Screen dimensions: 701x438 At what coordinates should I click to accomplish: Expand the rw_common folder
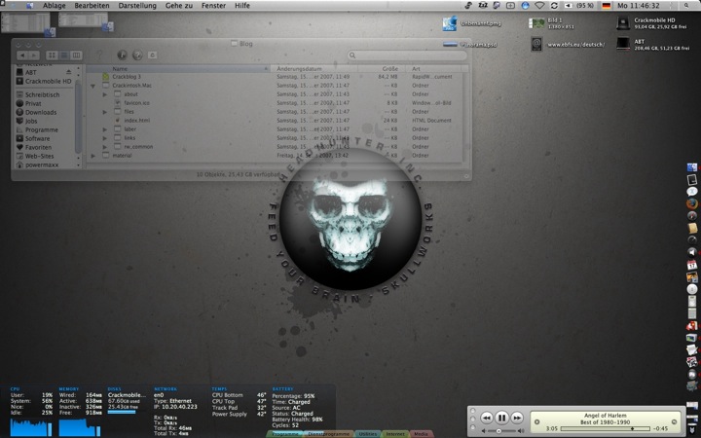(x=104, y=147)
